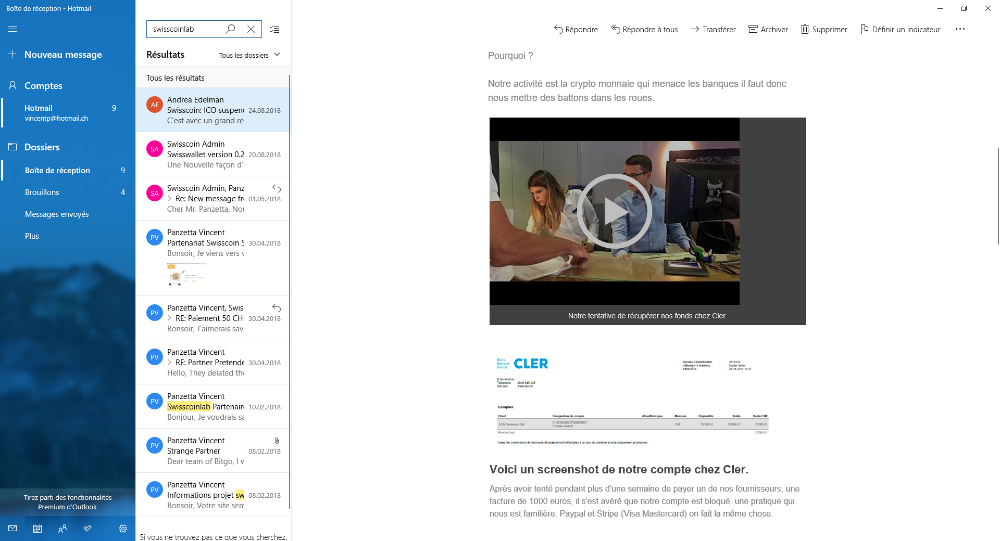Open the hamburger navigation menu
The width and height of the screenshot is (1000, 541).
point(12,29)
